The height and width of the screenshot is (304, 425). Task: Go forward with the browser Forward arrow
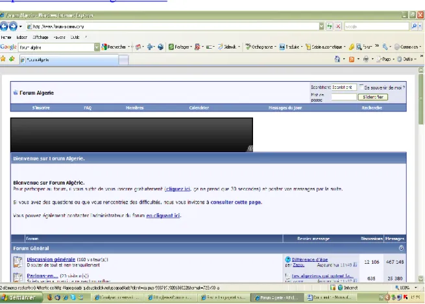pyautogui.click(x=13, y=27)
